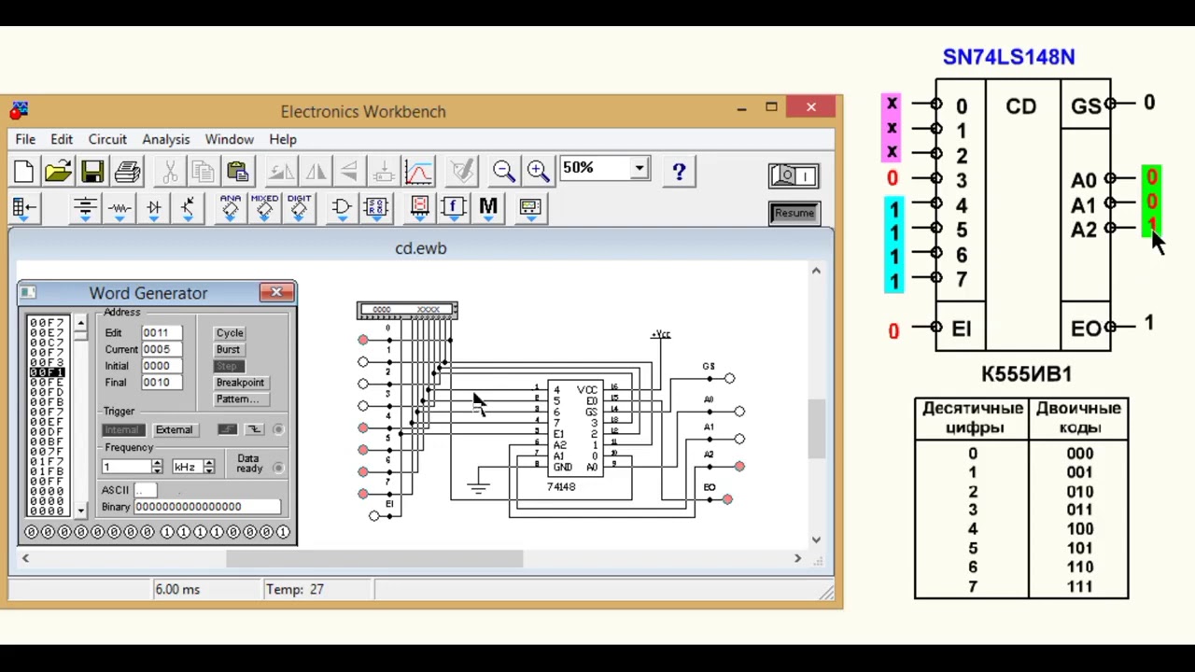1195x672 pixels.
Task: Select Cycle mode in Word Generator
Action: [230, 333]
